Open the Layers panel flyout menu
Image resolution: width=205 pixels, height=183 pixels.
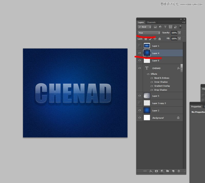click(x=184, y=22)
